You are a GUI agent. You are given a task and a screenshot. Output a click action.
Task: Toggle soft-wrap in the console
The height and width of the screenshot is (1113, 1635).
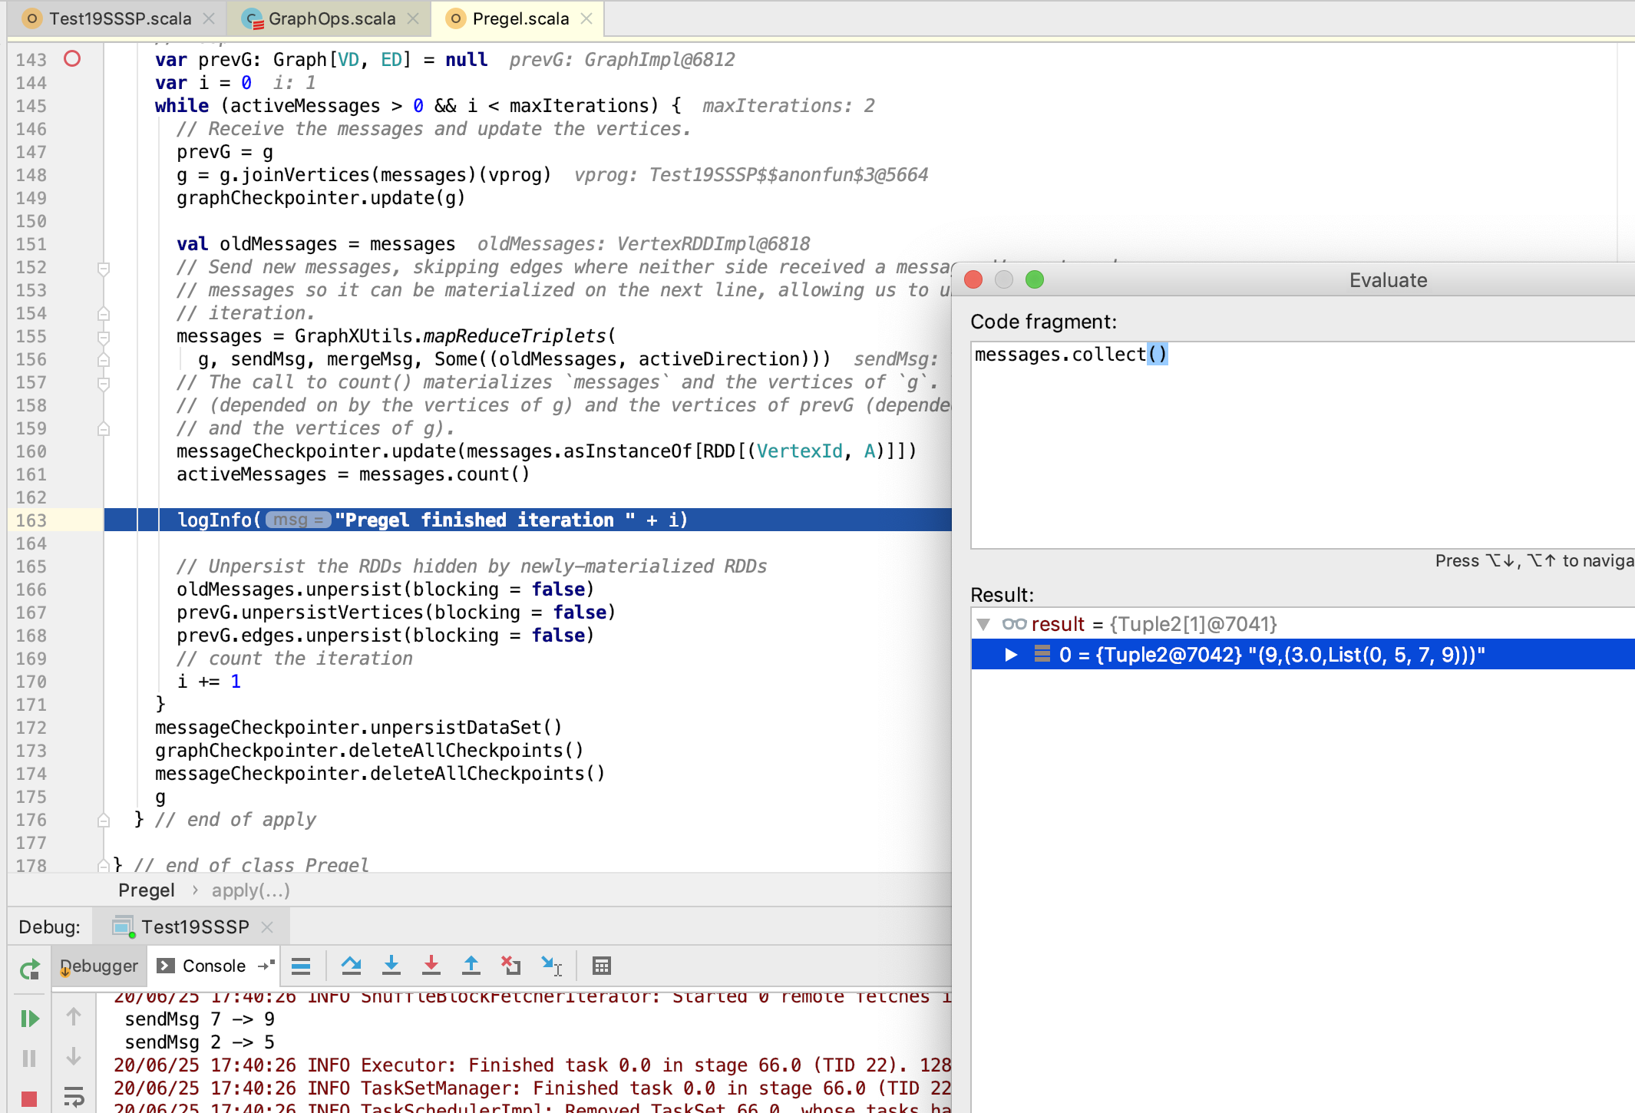click(74, 1096)
